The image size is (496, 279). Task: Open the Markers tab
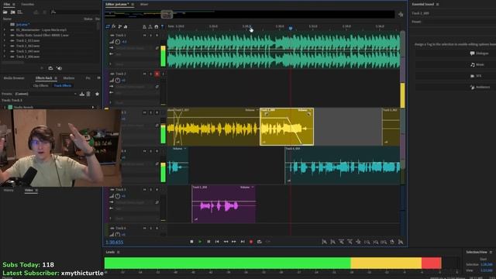(x=69, y=77)
